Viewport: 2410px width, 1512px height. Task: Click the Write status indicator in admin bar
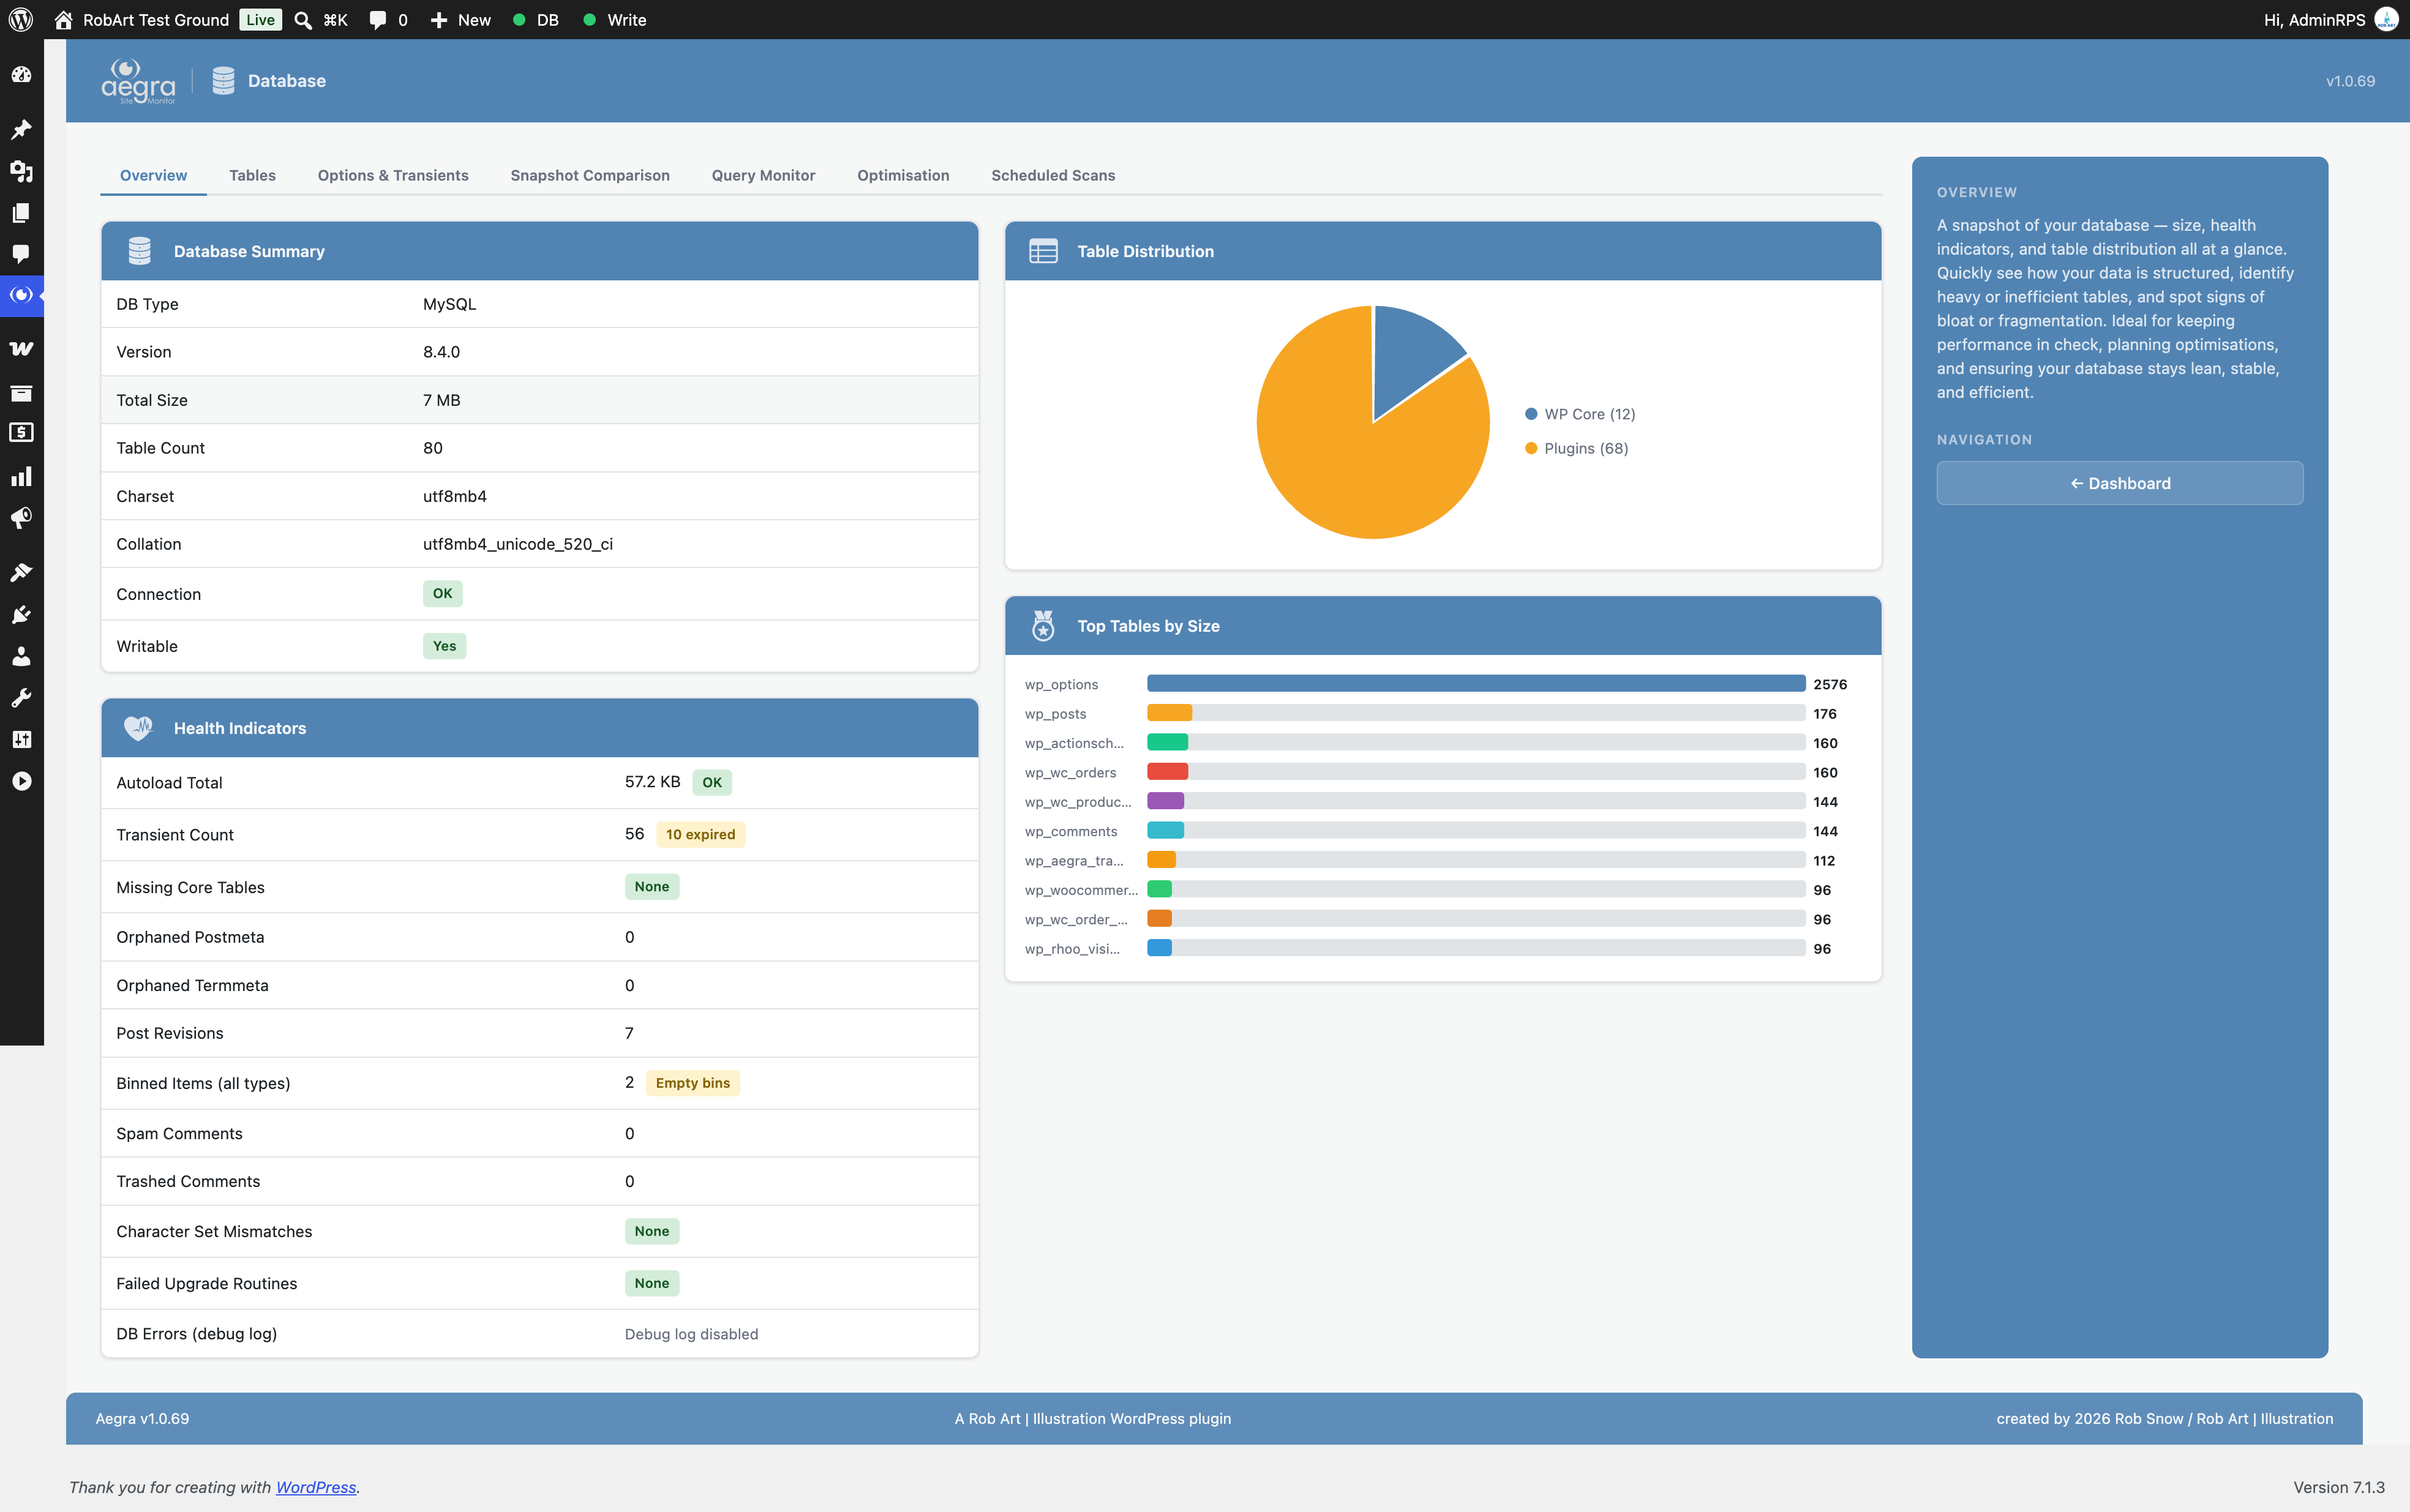[x=615, y=20]
